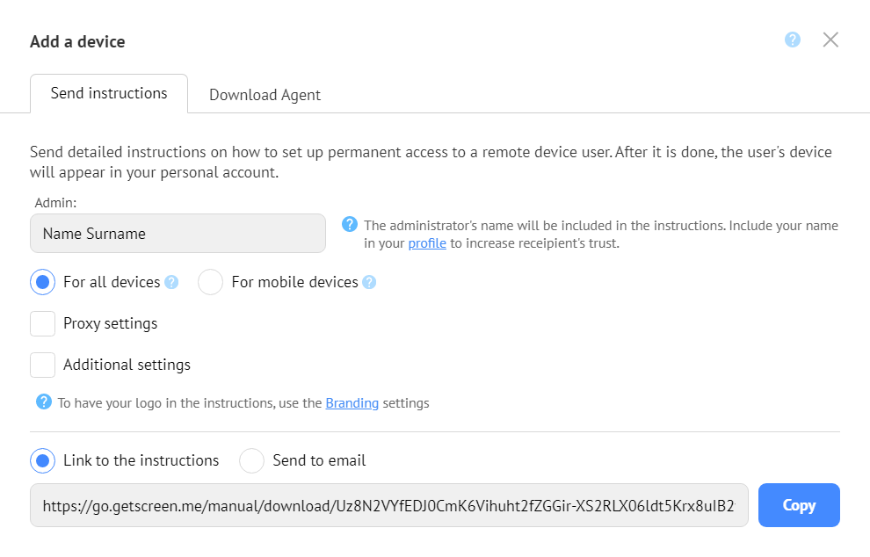Open the Branding settings link
This screenshot has height=557, width=870.
pyautogui.click(x=352, y=403)
